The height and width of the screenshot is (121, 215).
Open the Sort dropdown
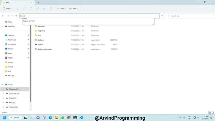61,8
